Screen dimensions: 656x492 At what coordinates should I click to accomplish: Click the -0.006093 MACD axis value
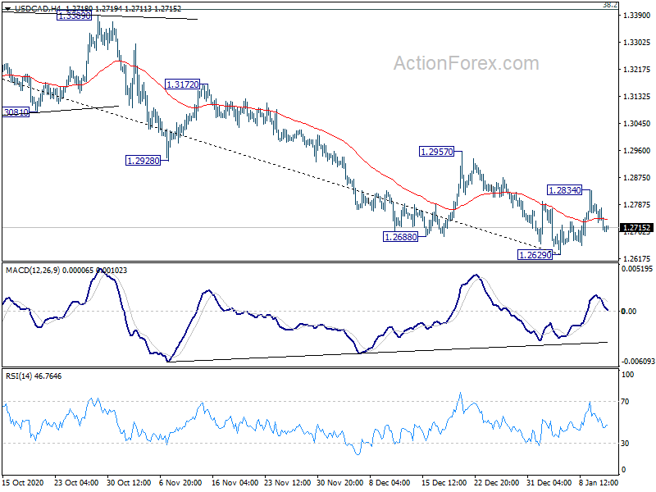pos(638,362)
